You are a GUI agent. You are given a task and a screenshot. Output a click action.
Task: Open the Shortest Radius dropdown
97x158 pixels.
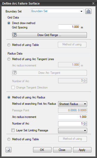coord(72,104)
